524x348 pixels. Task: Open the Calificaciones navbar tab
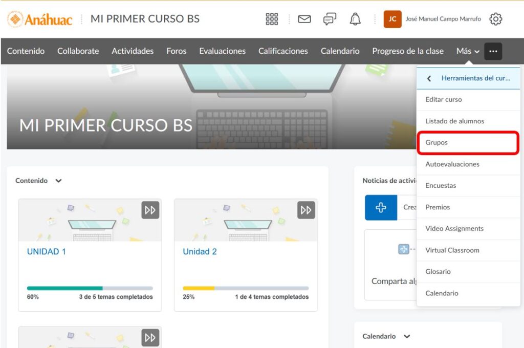[x=283, y=51]
